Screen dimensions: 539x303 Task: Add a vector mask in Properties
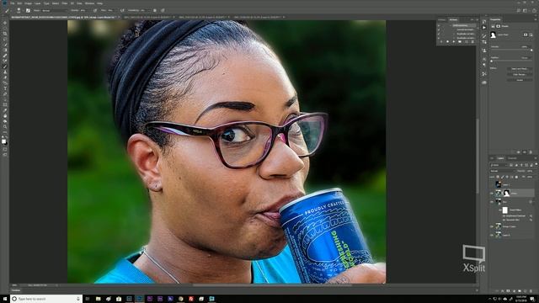[x=531, y=35]
